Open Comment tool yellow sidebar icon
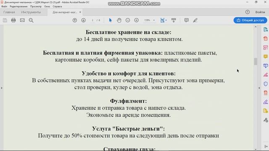The image size is (269, 151). tap(266, 57)
